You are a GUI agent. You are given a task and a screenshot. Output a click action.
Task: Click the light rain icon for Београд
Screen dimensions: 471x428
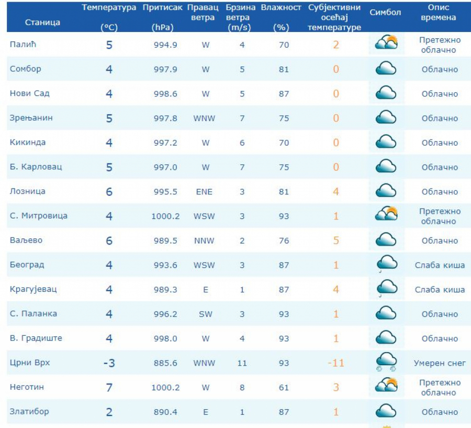386,264
